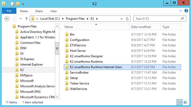The height and width of the screenshot is (107, 191).
Task: Open the Explorer Help icon
Action: point(186,11)
